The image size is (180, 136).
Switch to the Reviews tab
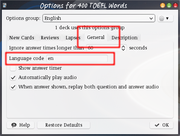pyautogui.click(x=50, y=37)
